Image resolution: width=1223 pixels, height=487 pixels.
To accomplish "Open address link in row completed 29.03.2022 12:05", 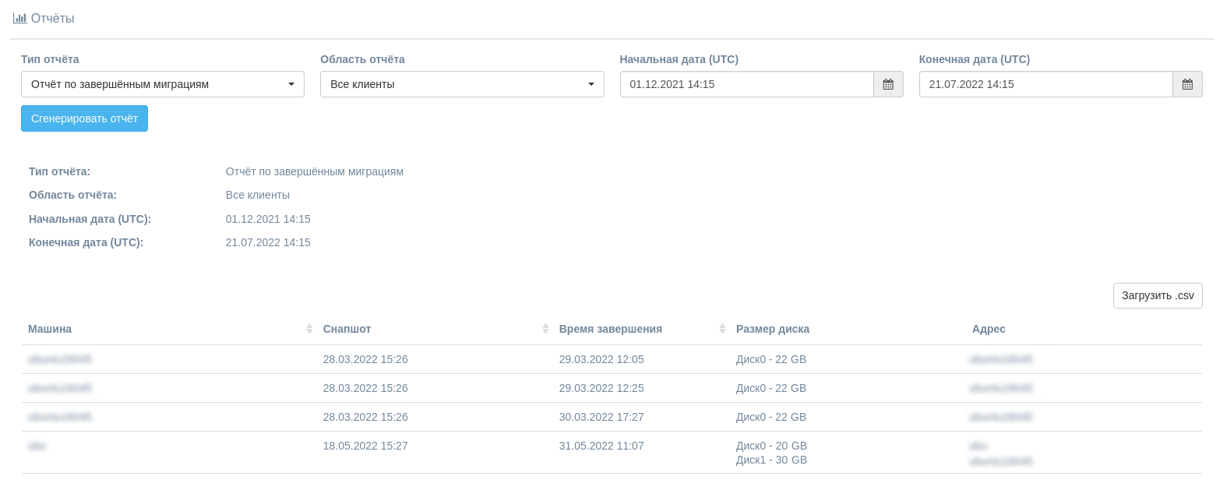I will point(1000,359).
